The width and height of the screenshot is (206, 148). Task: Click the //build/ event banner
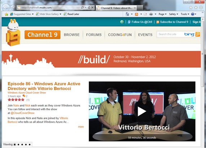(101, 59)
